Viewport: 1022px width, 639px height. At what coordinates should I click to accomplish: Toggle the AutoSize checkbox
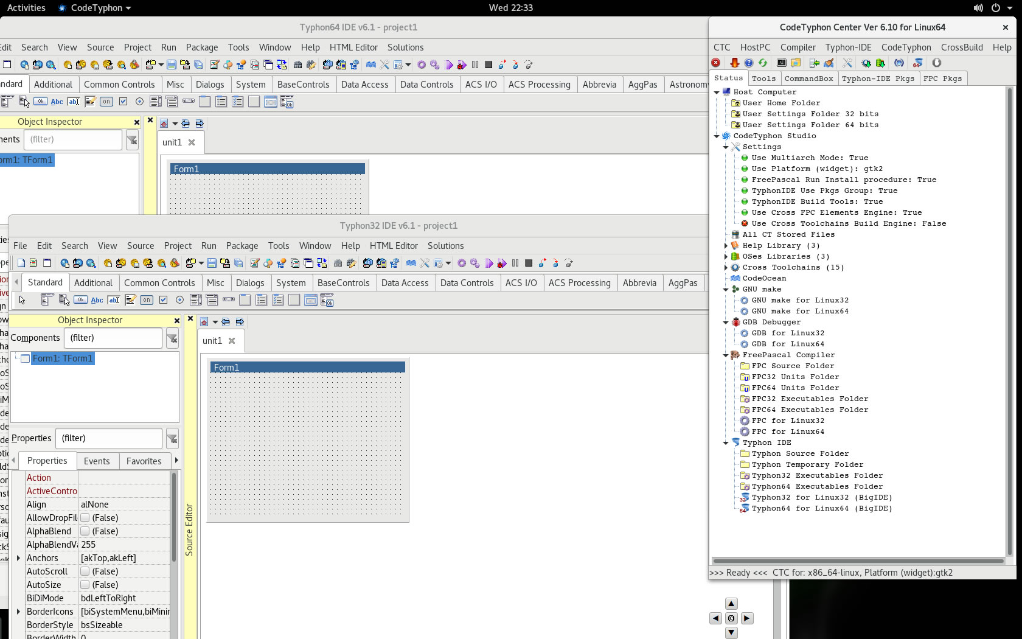pyautogui.click(x=85, y=585)
